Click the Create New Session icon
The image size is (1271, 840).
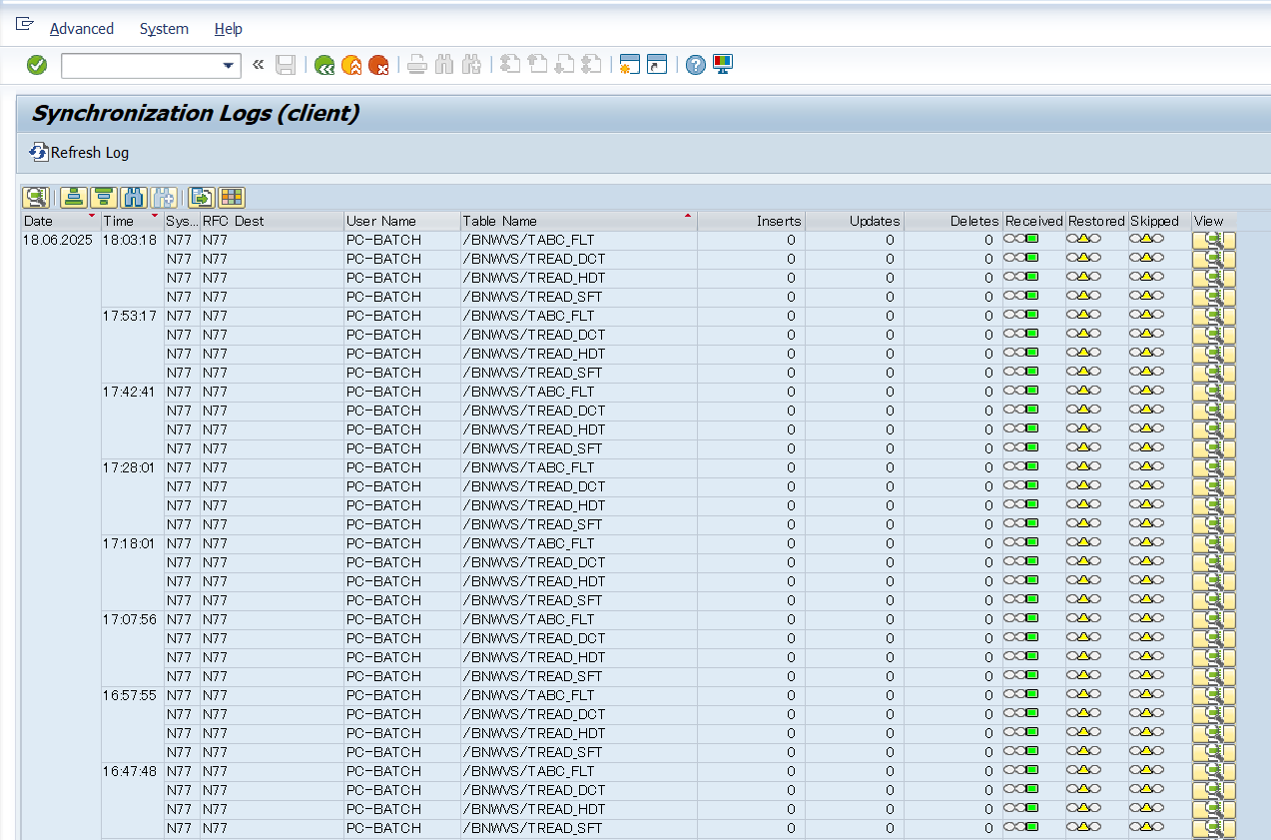coord(629,65)
